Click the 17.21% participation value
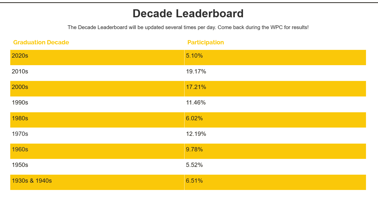The width and height of the screenshot is (378, 206). tap(196, 87)
